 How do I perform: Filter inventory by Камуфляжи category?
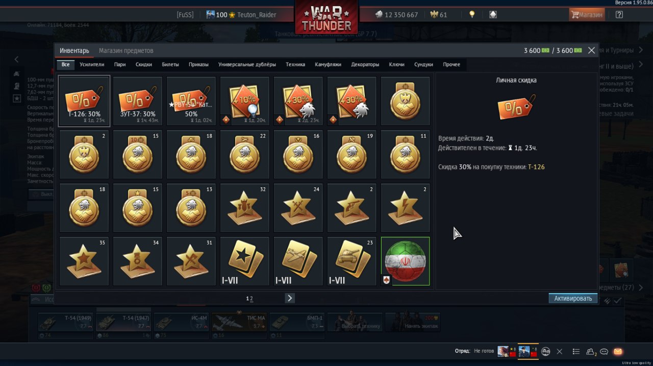[328, 65]
